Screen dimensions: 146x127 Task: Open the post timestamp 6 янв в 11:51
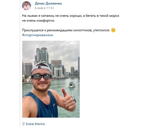click(44, 8)
